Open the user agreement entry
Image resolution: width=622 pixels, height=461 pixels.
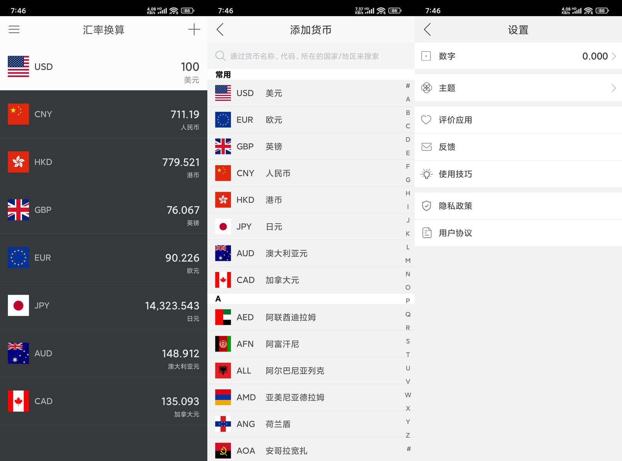[455, 233]
